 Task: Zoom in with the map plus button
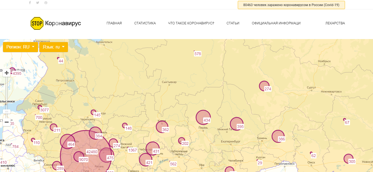[7, 73]
